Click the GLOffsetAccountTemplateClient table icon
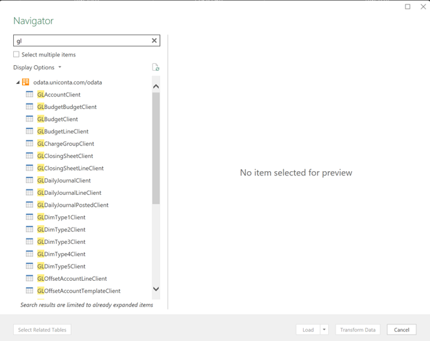The width and height of the screenshot is (430, 341). click(x=30, y=291)
